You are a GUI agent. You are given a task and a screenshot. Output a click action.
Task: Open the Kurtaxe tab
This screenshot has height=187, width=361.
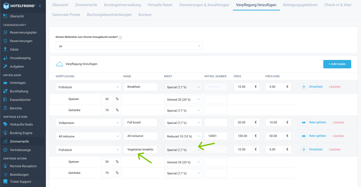click(145, 15)
